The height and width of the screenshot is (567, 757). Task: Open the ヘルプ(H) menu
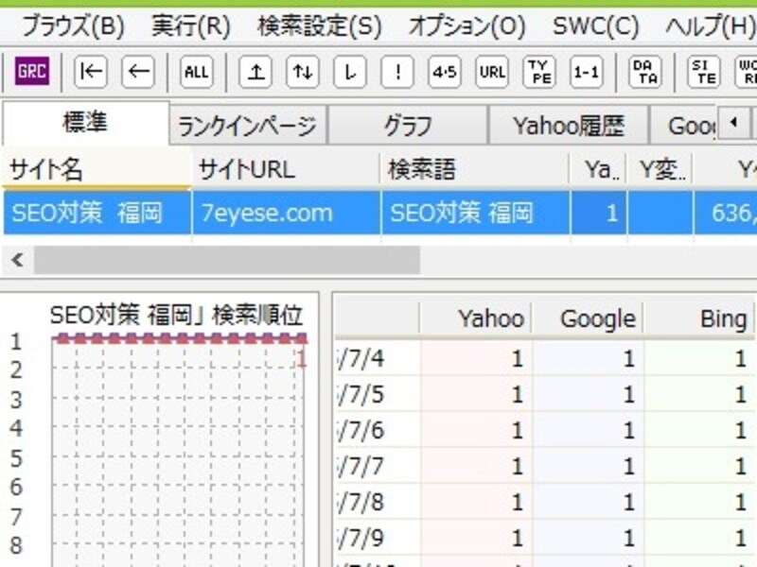click(x=710, y=26)
